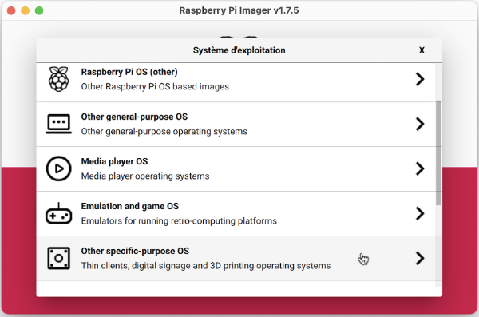The width and height of the screenshot is (479, 317).
Task: Click the specific-purpose OS square icon
Action: coord(58,258)
